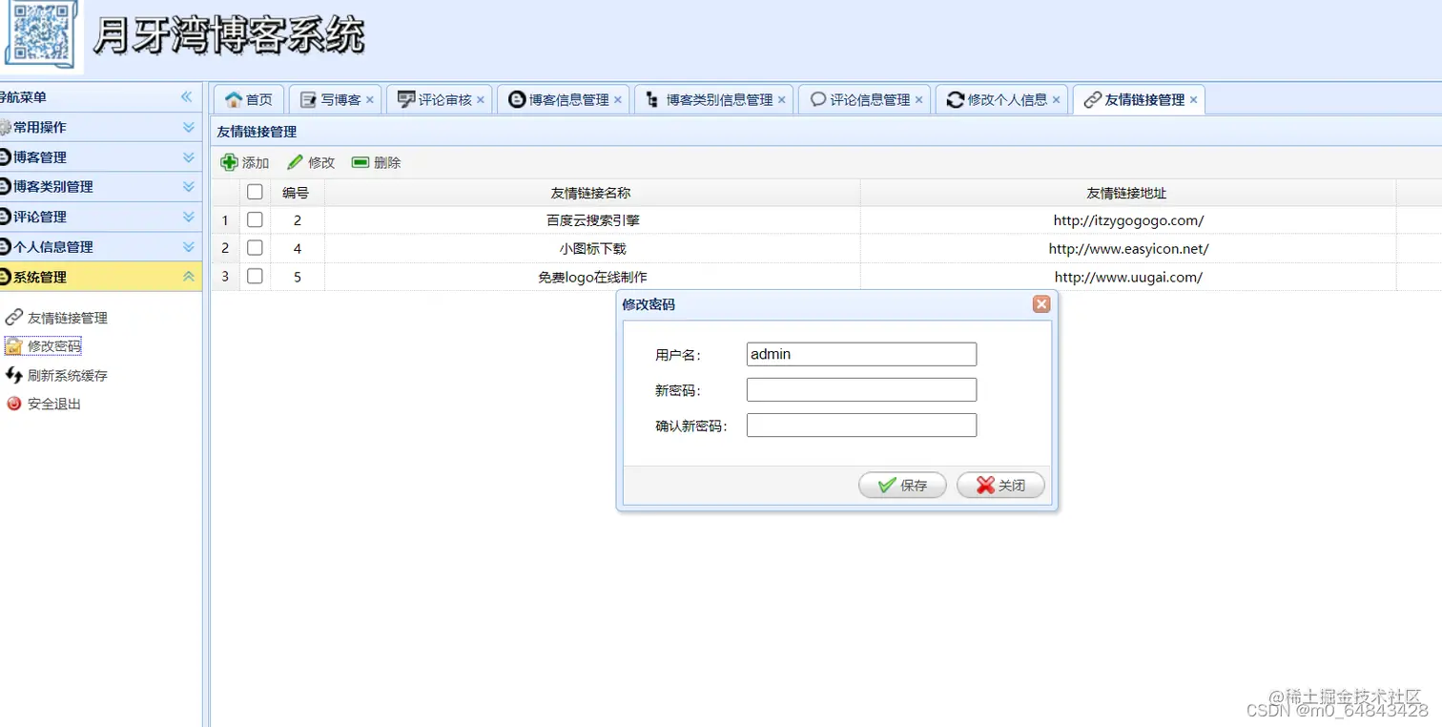Viewport: 1442px width, 727px height.
Task: Close the 修改个人信息 tab
Action: coord(1057,99)
